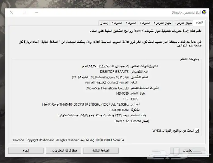
Task: Click the الشركة المصنعة للنظام label
Action: 145,88
